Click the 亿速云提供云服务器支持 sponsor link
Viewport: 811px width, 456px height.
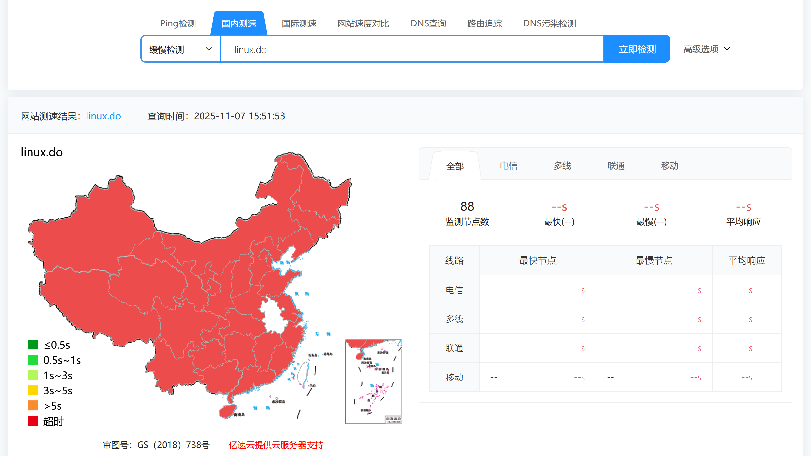[276, 445]
